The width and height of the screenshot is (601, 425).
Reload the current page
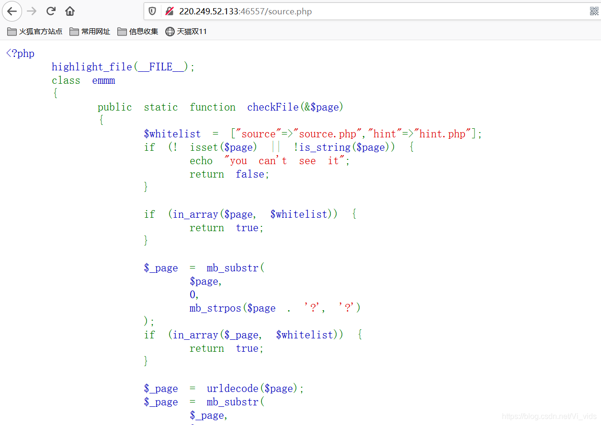coord(51,11)
